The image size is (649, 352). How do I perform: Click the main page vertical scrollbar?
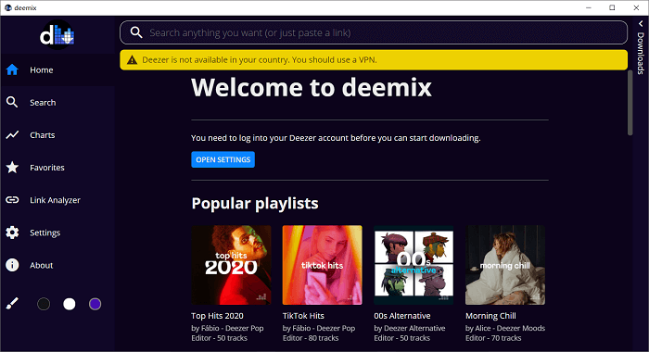coord(630,104)
